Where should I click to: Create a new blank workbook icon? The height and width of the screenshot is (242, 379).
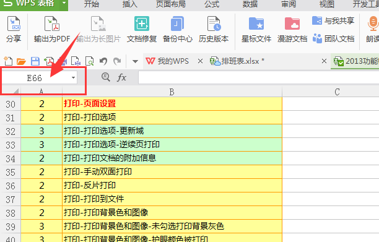click(x=8, y=61)
